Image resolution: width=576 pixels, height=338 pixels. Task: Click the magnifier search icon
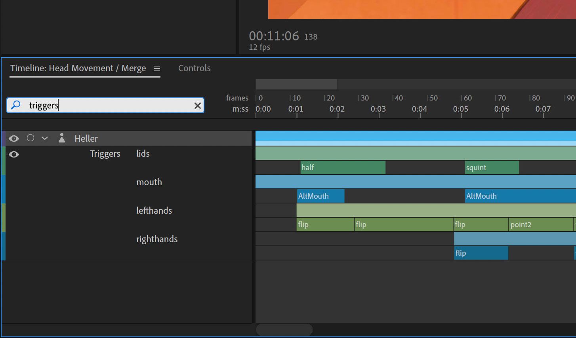point(16,105)
